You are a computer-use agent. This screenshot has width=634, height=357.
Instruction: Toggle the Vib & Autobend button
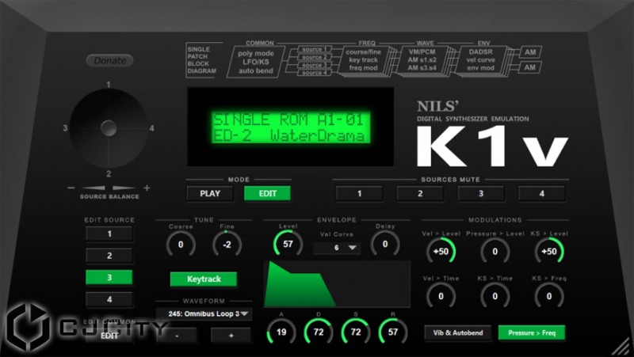458,332
